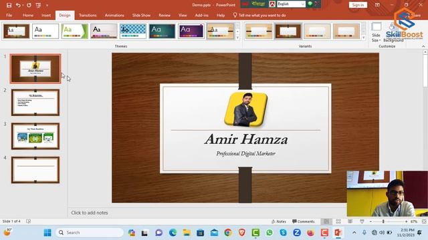
Task: Apply the dark teal gradient theme
Action: 162,31
